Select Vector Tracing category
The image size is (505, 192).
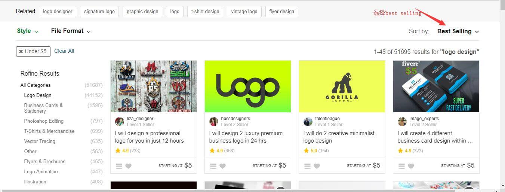40,141
